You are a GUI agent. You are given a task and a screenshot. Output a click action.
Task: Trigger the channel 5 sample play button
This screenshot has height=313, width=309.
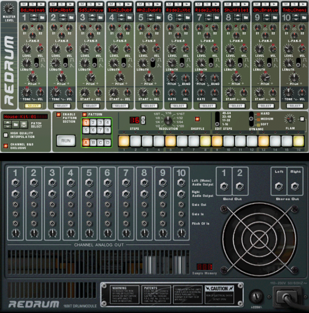tap(158, 4)
